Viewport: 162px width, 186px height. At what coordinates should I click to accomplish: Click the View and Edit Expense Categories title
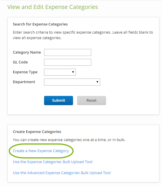[x=52, y=7]
